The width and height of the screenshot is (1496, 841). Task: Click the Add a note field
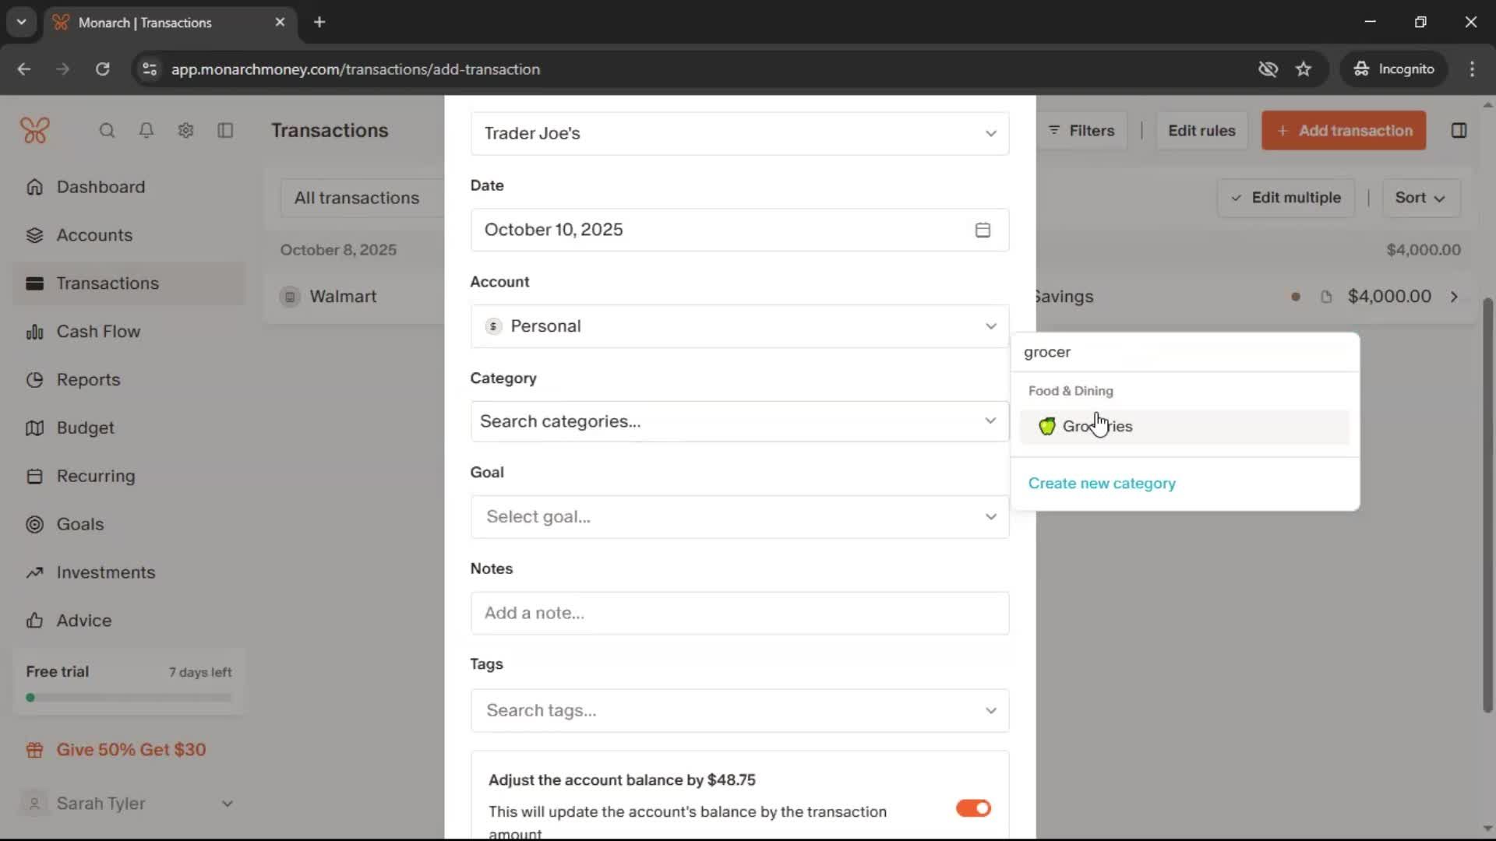[739, 613]
